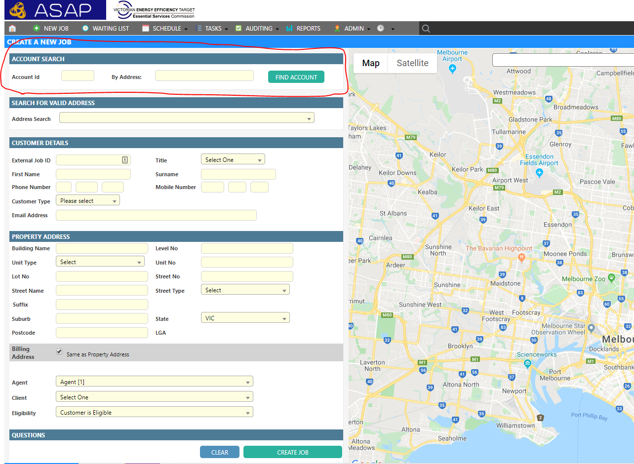The height and width of the screenshot is (464, 634).
Task: Click the Melbourne Airport marker on map
Action: (453, 69)
